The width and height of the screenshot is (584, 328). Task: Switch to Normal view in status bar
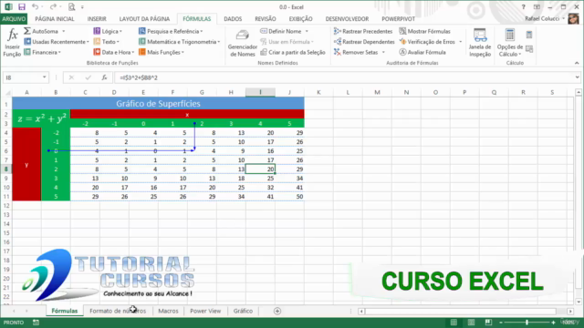click(454, 323)
